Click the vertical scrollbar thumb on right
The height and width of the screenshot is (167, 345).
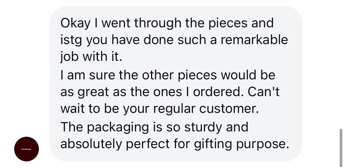(x=341, y=148)
